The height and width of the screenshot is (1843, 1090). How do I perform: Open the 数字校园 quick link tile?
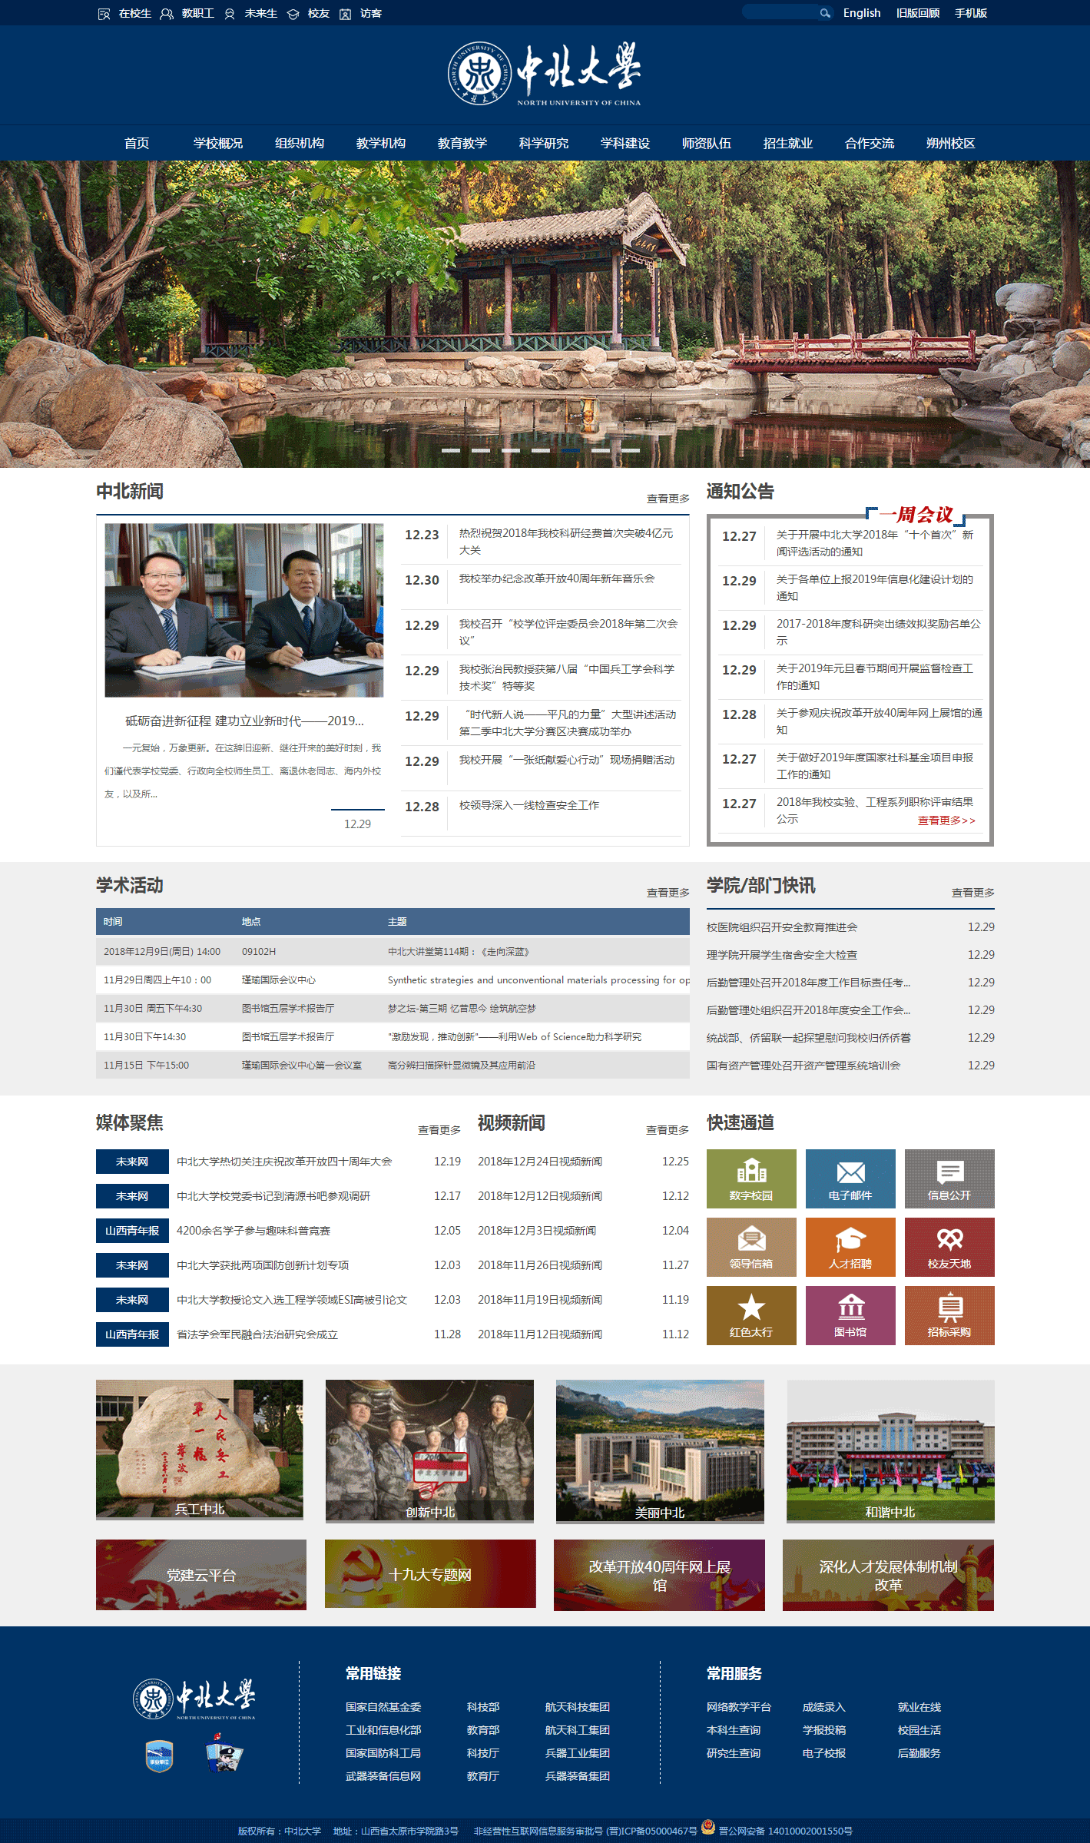pyautogui.click(x=751, y=1178)
